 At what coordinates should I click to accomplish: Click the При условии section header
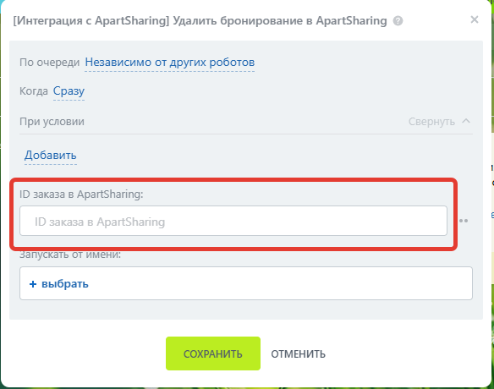pos(52,122)
